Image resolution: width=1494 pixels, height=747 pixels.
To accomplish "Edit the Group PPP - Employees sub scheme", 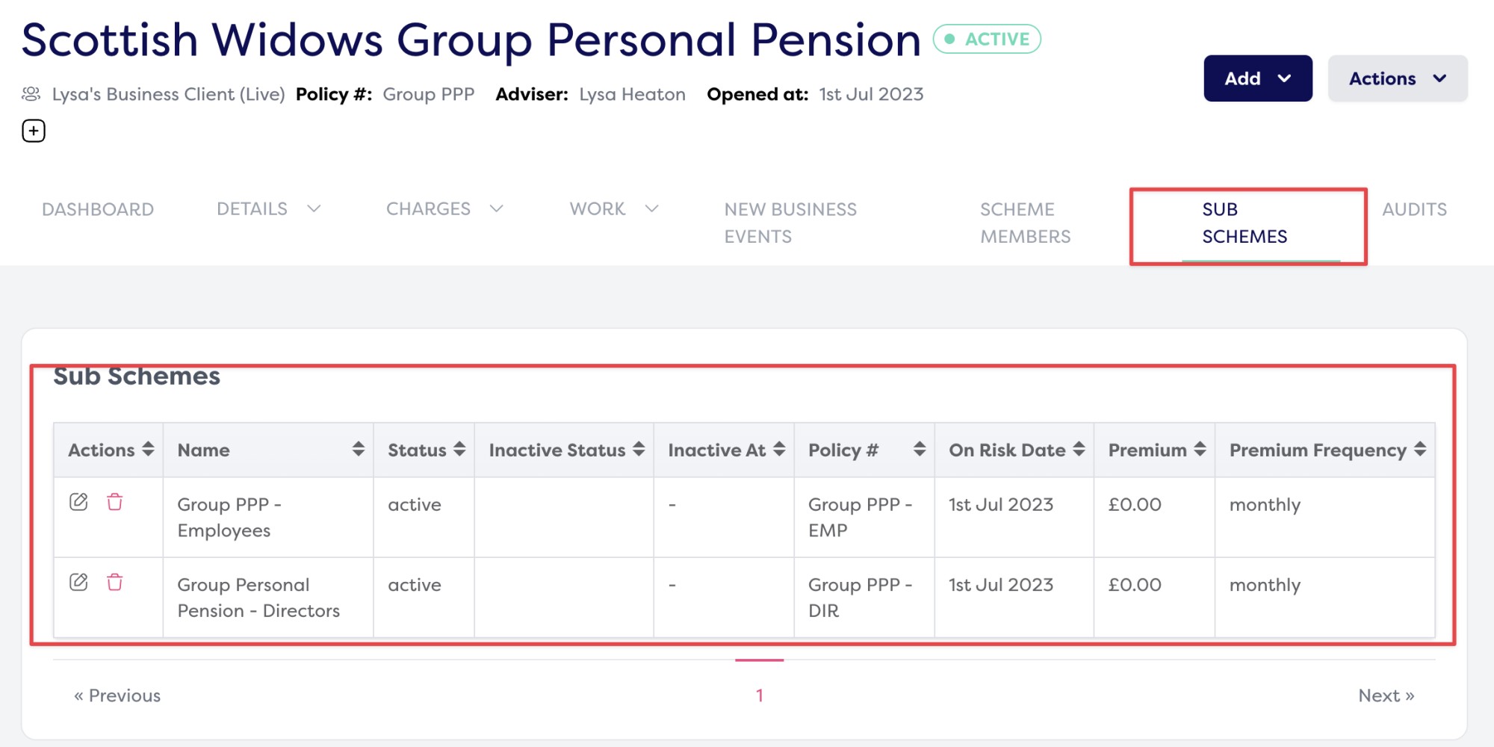I will 78,502.
